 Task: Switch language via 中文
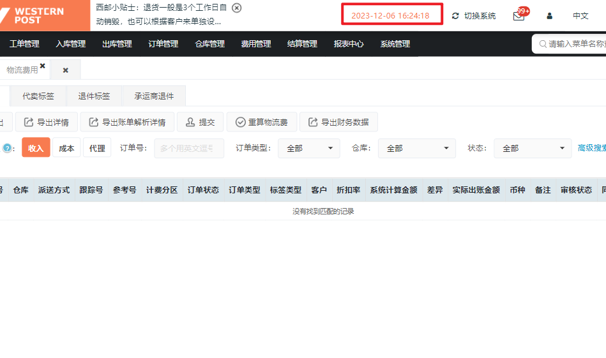580,16
